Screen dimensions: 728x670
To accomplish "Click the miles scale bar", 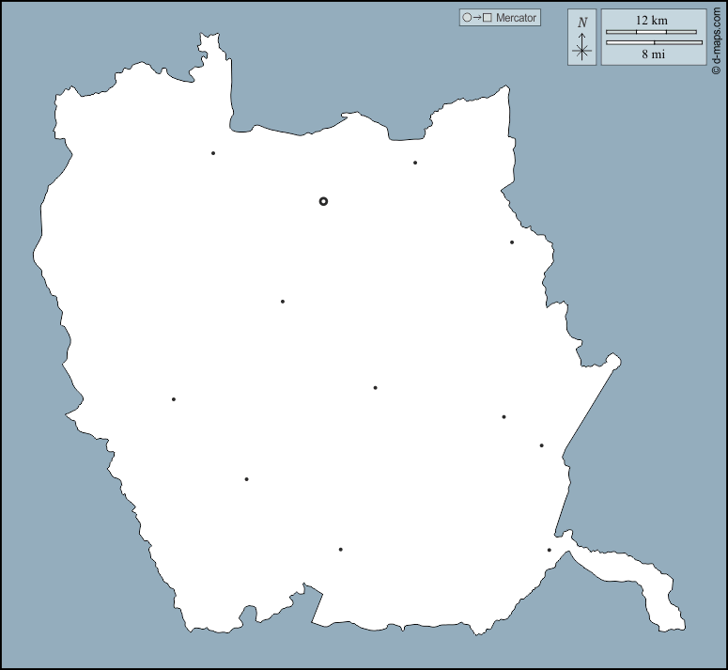I will [x=653, y=42].
